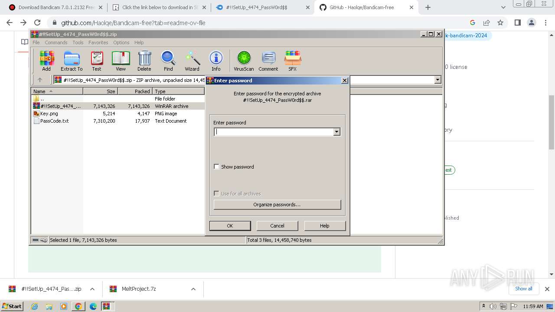Open the Options menu

(121, 42)
